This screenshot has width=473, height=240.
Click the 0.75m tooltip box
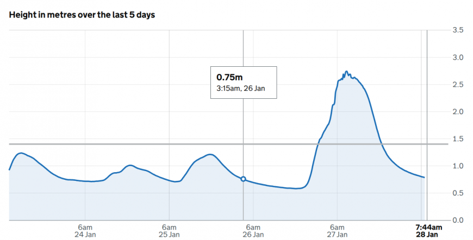(244, 83)
